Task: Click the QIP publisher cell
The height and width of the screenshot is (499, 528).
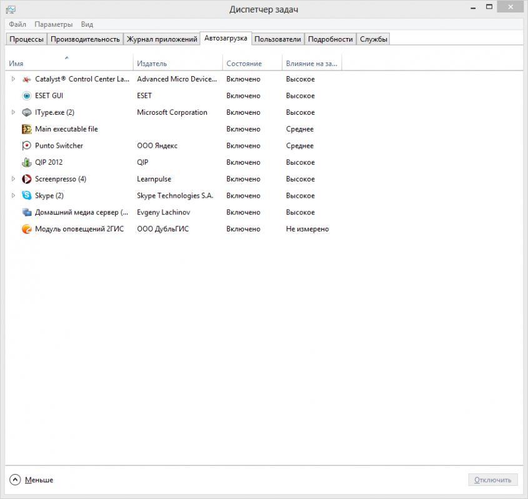Action: (142, 162)
